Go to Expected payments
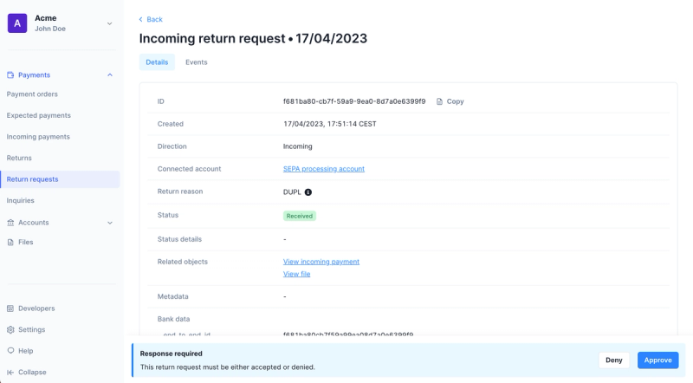The height and width of the screenshot is (383, 693). click(x=38, y=115)
